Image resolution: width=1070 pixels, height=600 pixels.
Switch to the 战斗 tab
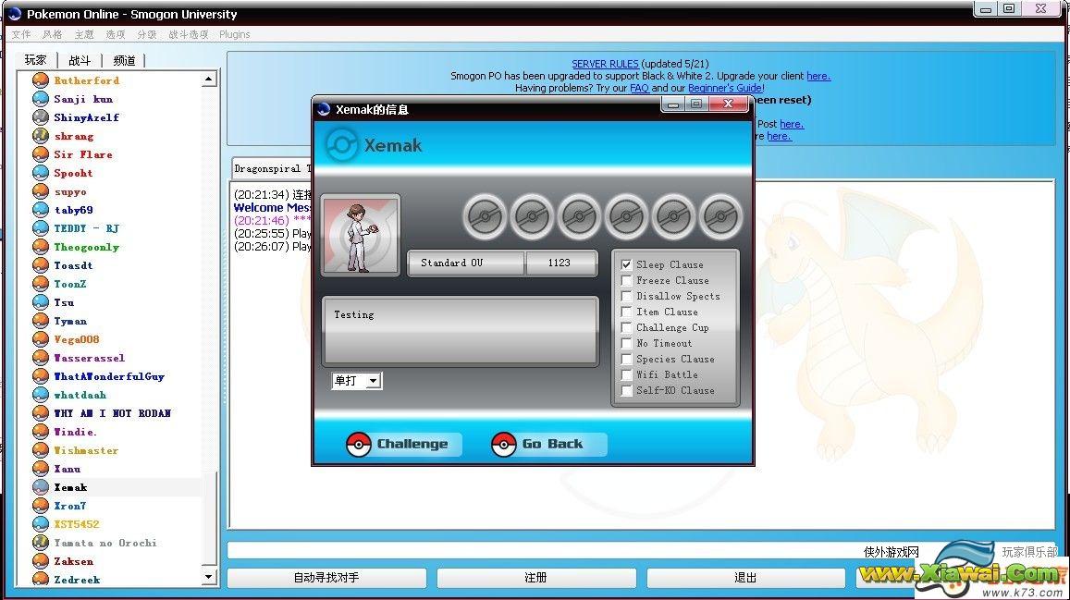click(80, 60)
